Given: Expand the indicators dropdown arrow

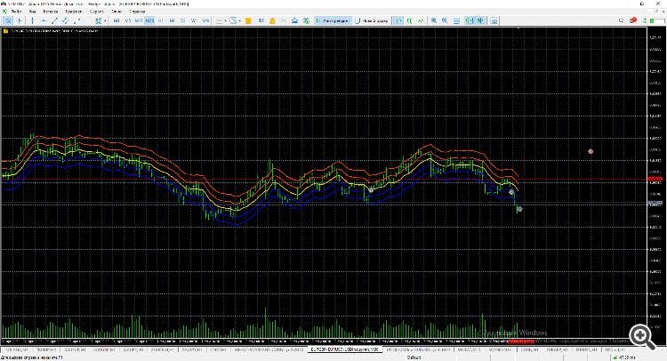Looking at the screenshot, I should 226,20.
